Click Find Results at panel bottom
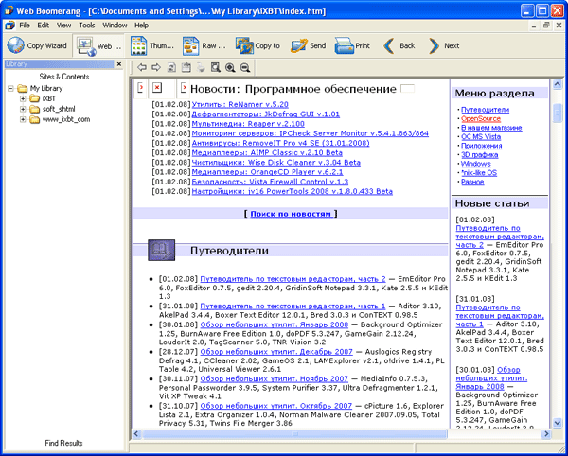 coord(64,443)
